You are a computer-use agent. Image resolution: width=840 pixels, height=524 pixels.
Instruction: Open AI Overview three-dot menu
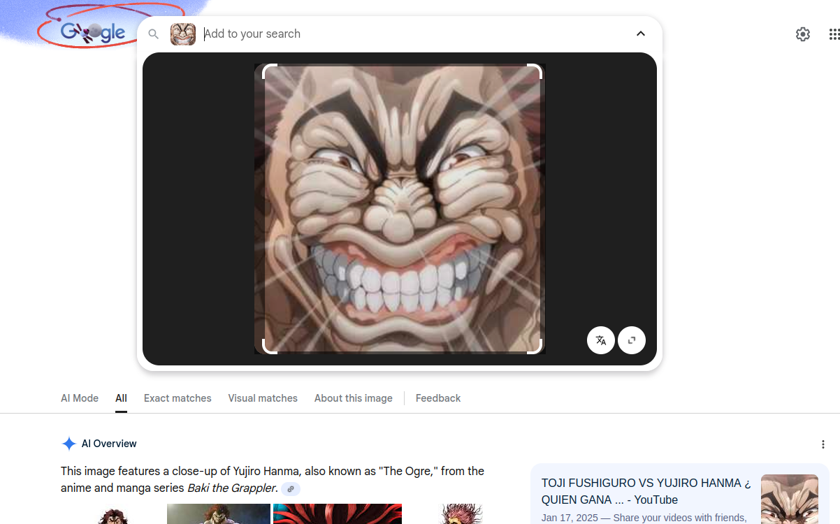click(x=823, y=444)
